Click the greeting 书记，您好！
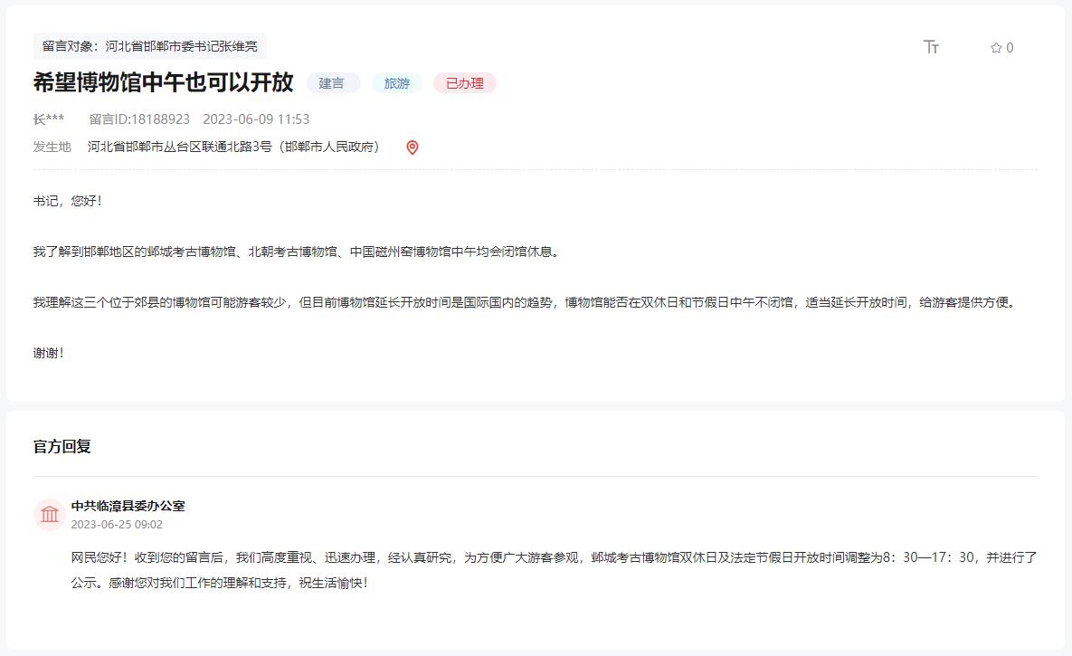1072x656 pixels. coord(68,201)
